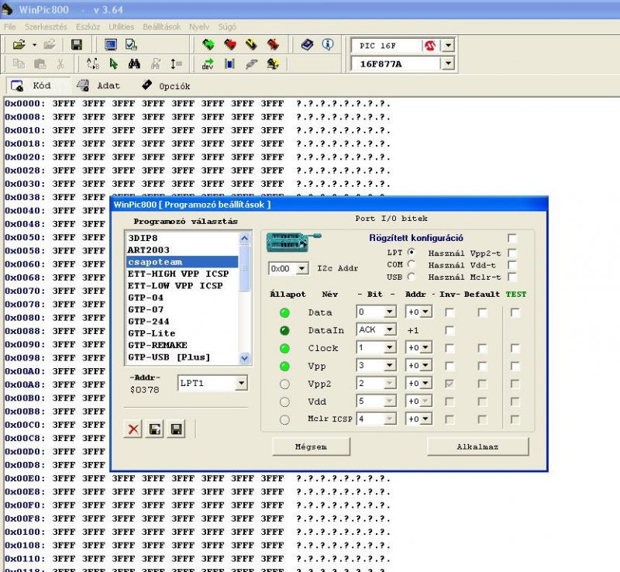Toggle the Inv checkbox in Data row
Screen dimensions: 620x572
(x=449, y=313)
